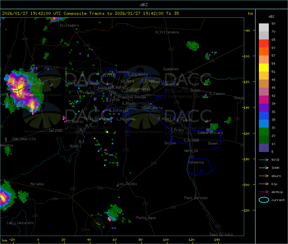The image size is (288, 244).
Task: Click the Bowen map label
Action: click(213, 143)
